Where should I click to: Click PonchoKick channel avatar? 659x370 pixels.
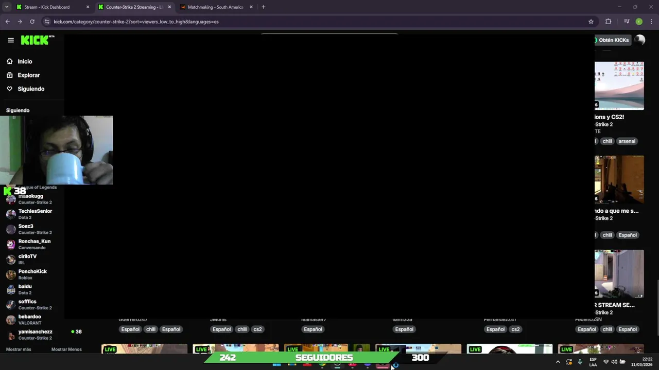click(11, 274)
